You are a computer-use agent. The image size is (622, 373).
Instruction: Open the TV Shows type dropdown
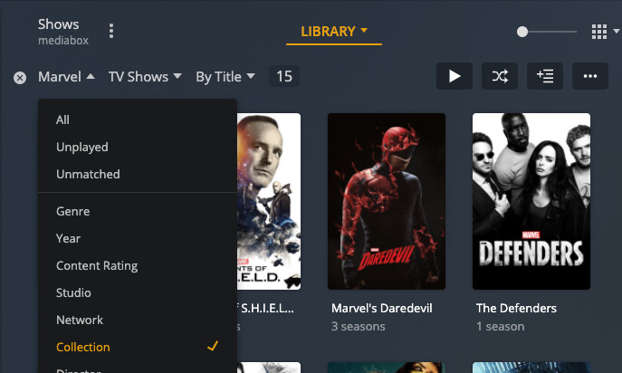click(x=145, y=77)
